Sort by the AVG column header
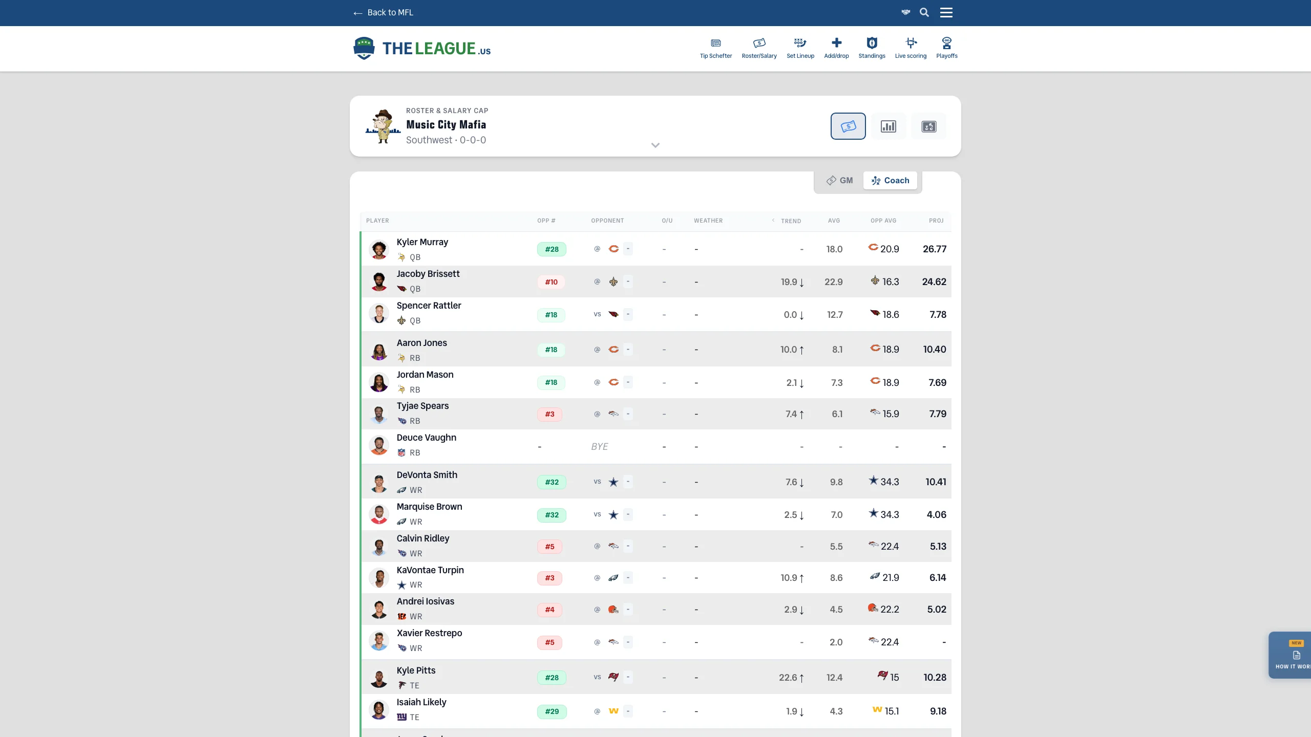The width and height of the screenshot is (1311, 737). [x=834, y=221]
